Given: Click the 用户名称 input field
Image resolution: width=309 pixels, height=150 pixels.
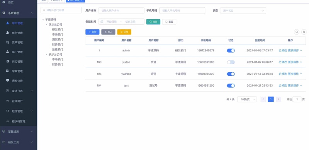Looking at the screenshot, I should click(121, 10).
